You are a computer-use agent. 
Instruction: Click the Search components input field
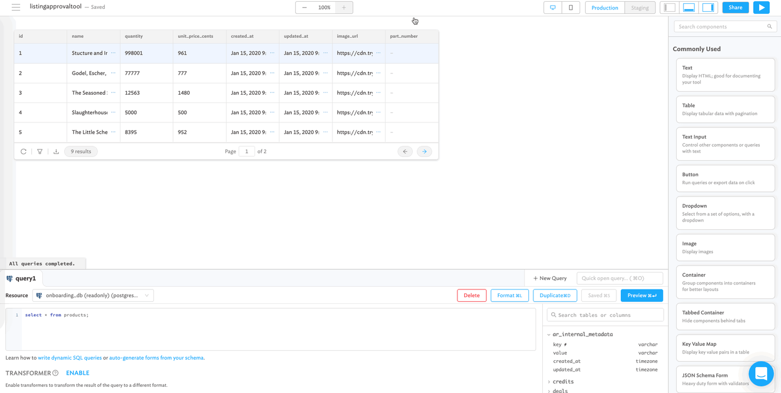pyautogui.click(x=721, y=27)
